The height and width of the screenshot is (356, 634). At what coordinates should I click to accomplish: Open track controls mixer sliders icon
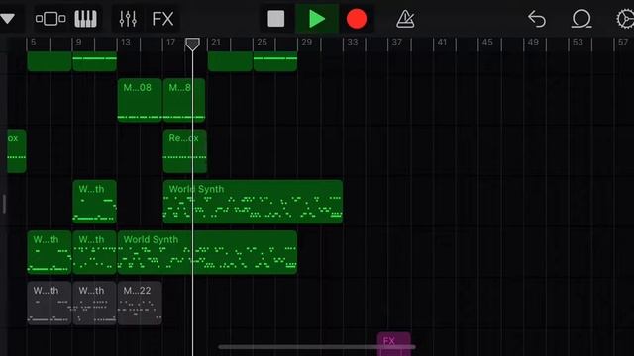[128, 19]
